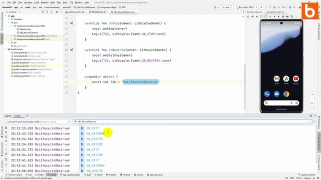Click emulator screen record icon
This screenshot has width=321, height=180.
(287, 16)
